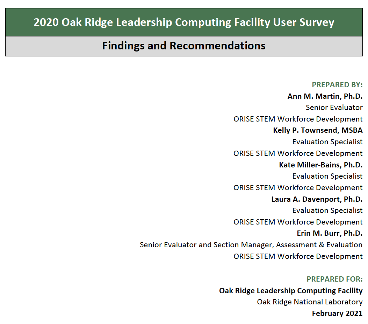Select the name Laura A. Davenport, Ph.D.

(317, 199)
